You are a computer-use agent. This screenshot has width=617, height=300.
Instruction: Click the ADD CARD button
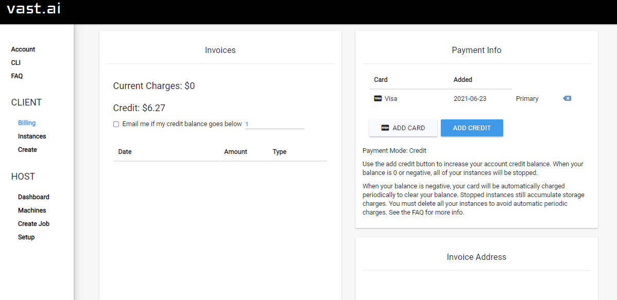click(x=403, y=128)
